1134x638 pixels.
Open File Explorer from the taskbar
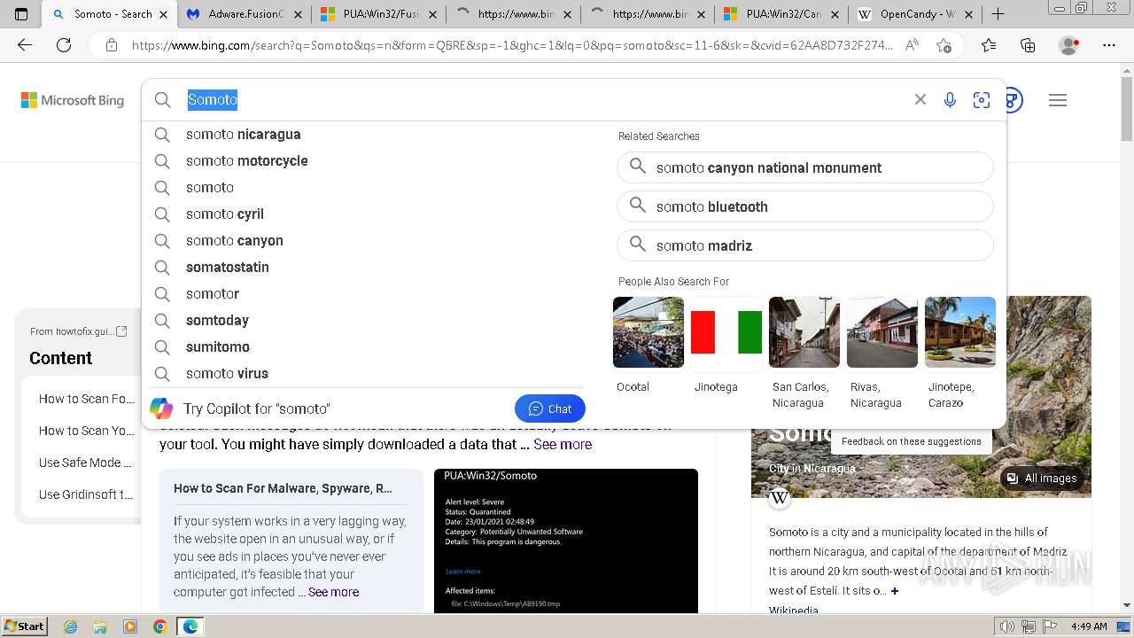[100, 626]
